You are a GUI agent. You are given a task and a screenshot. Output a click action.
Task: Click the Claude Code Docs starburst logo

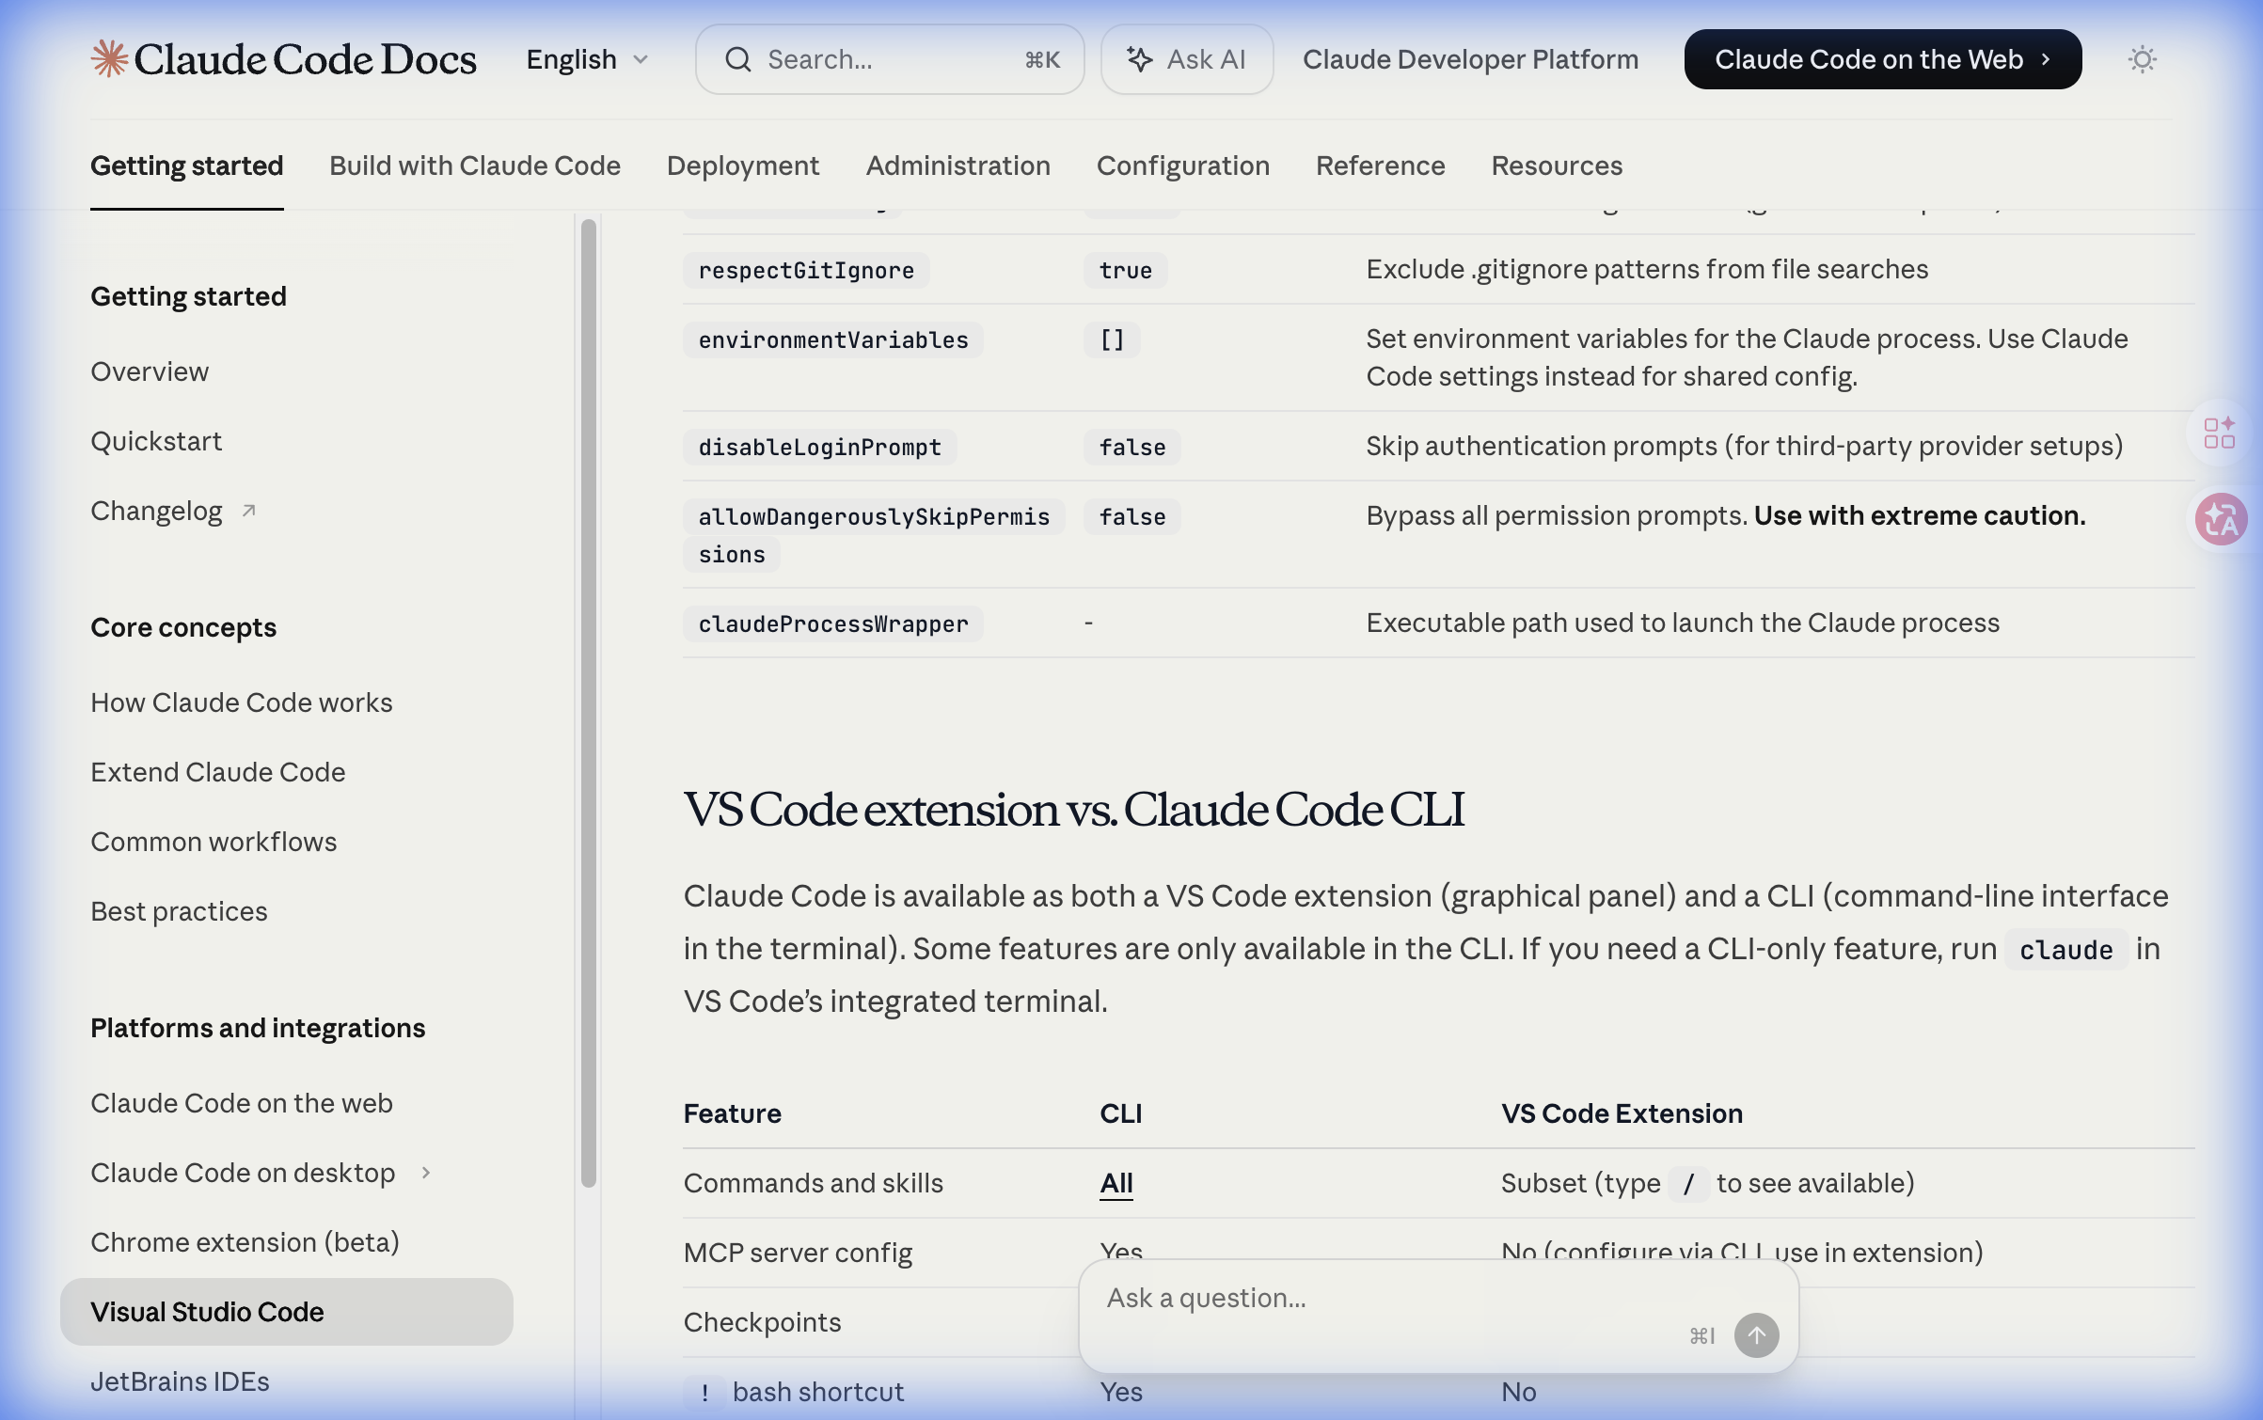109,58
